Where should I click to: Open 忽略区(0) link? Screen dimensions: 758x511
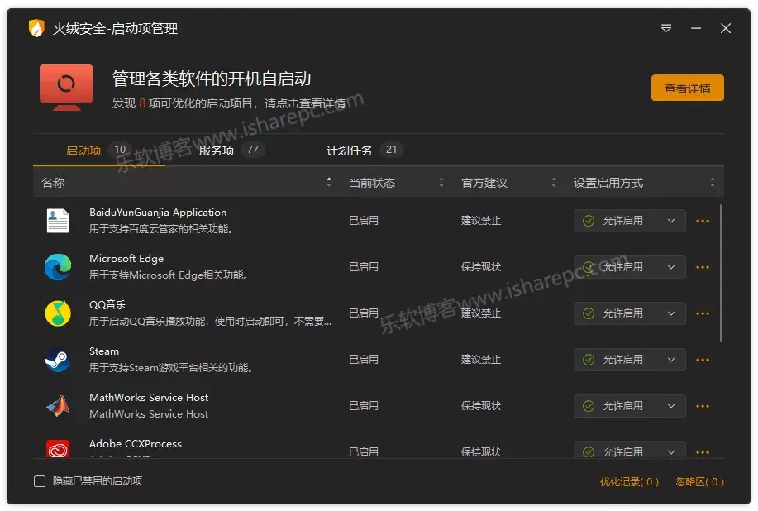699,481
